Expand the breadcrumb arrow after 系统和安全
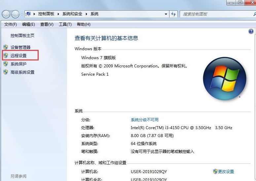This screenshot has height=181, width=256. tap(87, 14)
